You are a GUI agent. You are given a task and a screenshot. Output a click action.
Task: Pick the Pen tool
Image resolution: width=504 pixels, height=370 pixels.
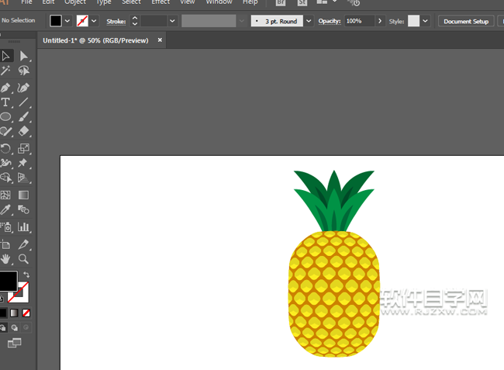coord(5,87)
